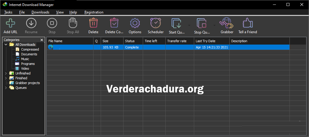
Task: Sort by the Status column header
Action: tap(133, 41)
